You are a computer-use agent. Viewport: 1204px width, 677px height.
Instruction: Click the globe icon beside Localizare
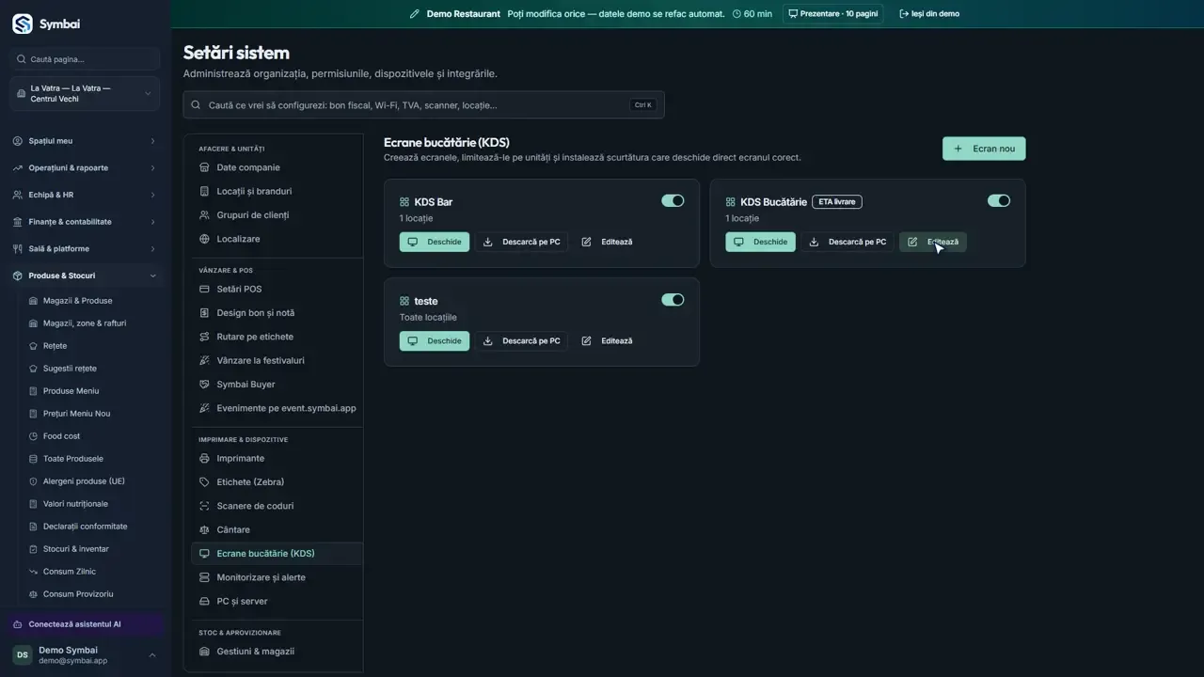coord(204,239)
